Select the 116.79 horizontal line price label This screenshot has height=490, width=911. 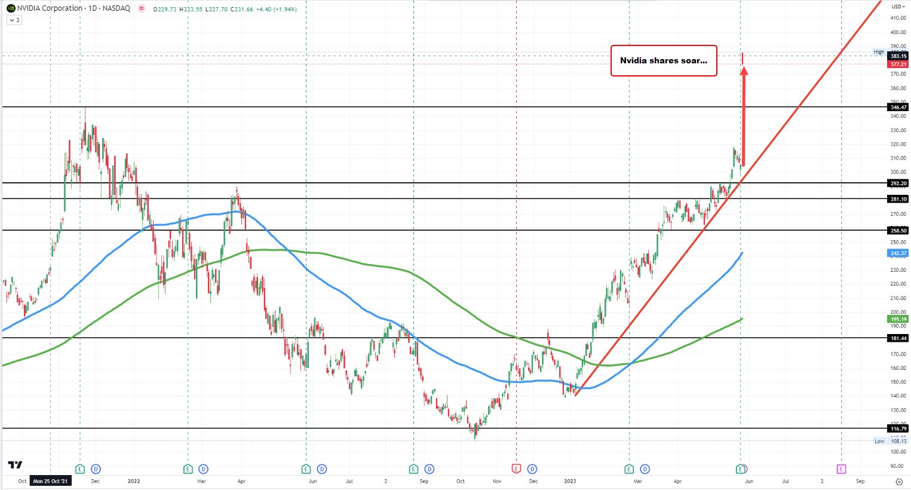(898, 428)
